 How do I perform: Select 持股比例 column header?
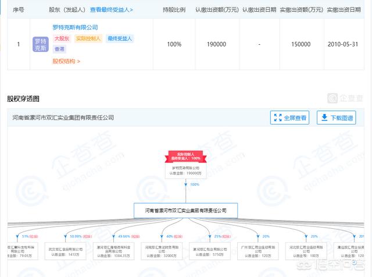point(174,10)
